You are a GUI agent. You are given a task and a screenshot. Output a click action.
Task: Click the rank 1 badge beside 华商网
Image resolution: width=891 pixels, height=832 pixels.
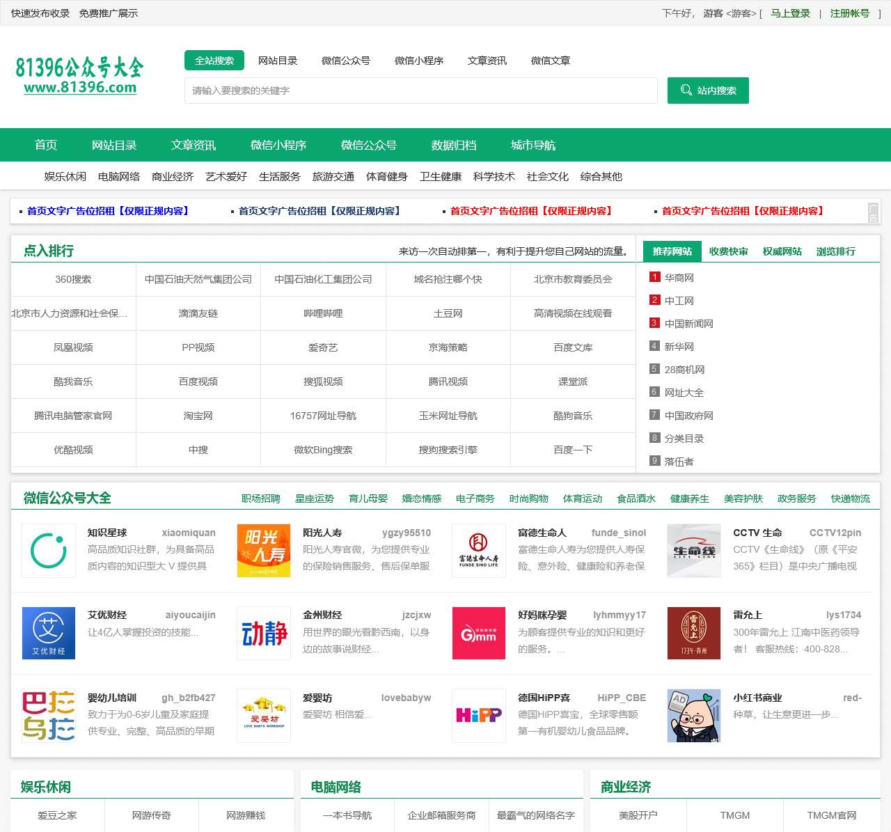654,277
